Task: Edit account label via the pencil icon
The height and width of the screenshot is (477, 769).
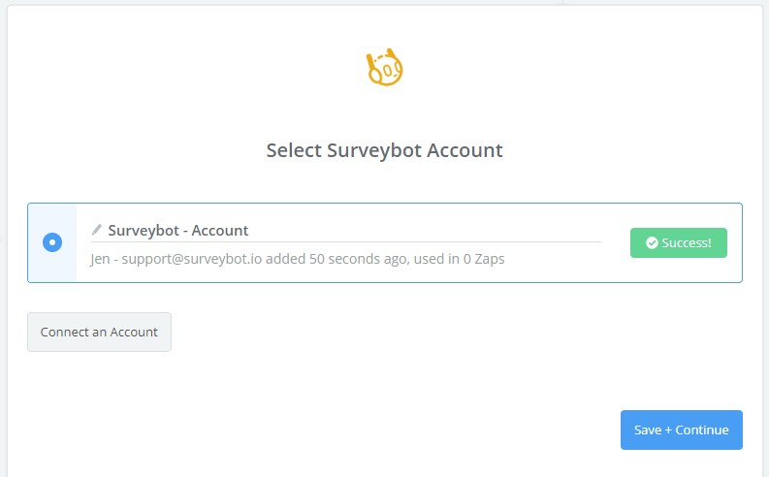Action: pyautogui.click(x=97, y=230)
